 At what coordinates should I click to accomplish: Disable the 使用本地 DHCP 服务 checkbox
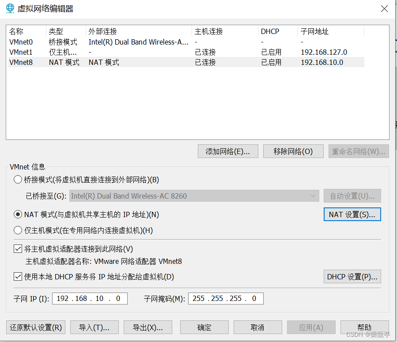point(18,276)
